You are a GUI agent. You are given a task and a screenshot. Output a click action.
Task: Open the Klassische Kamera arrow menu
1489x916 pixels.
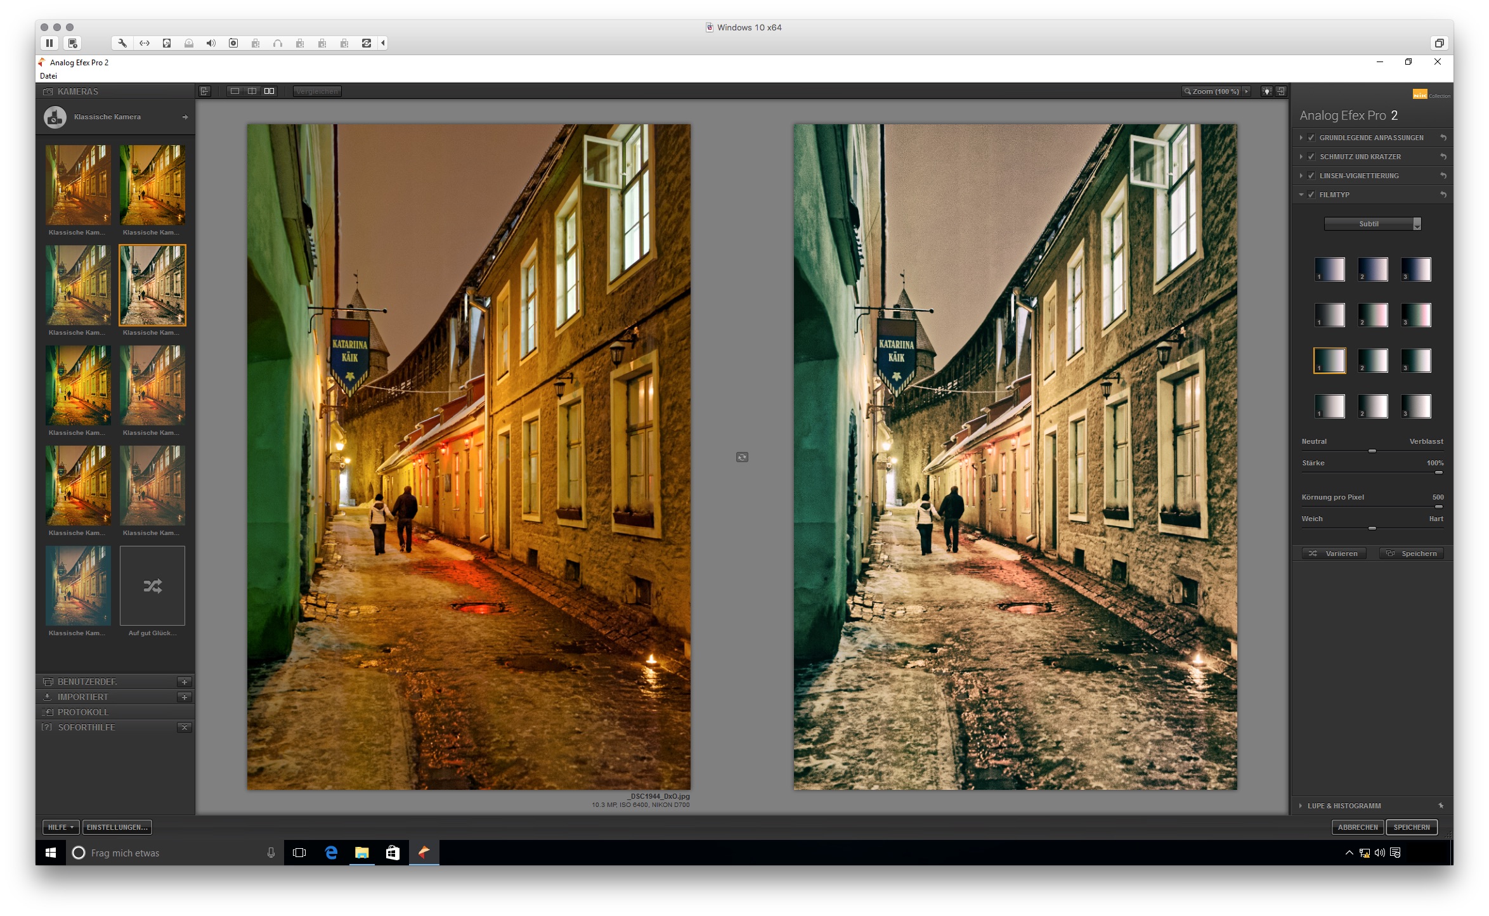(185, 117)
